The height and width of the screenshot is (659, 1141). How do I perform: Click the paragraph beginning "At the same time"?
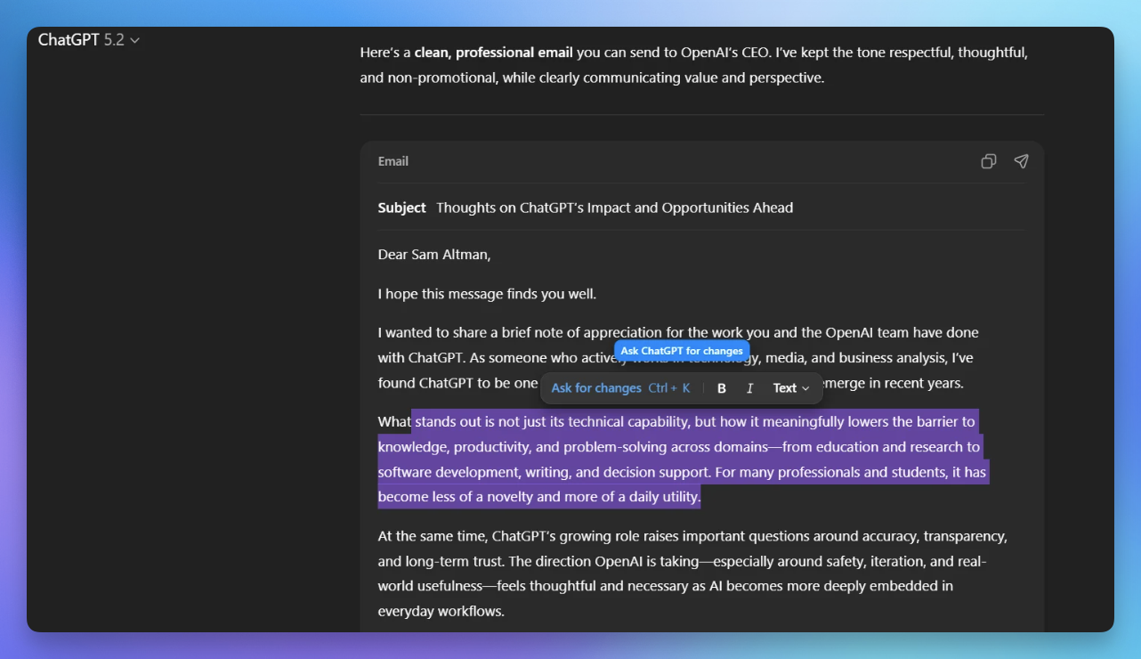(692, 537)
